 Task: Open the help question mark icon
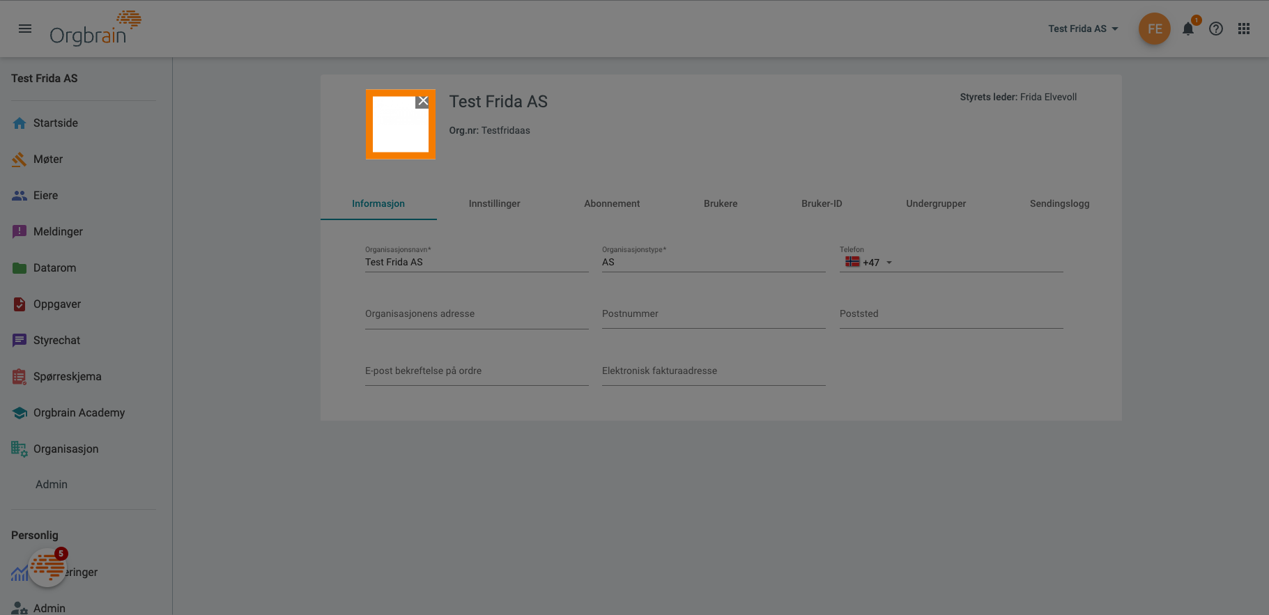point(1216,29)
